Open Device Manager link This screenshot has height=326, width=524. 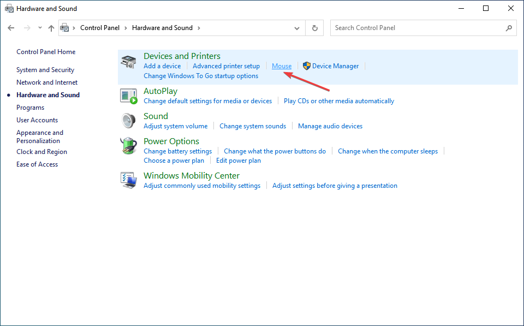[335, 66]
